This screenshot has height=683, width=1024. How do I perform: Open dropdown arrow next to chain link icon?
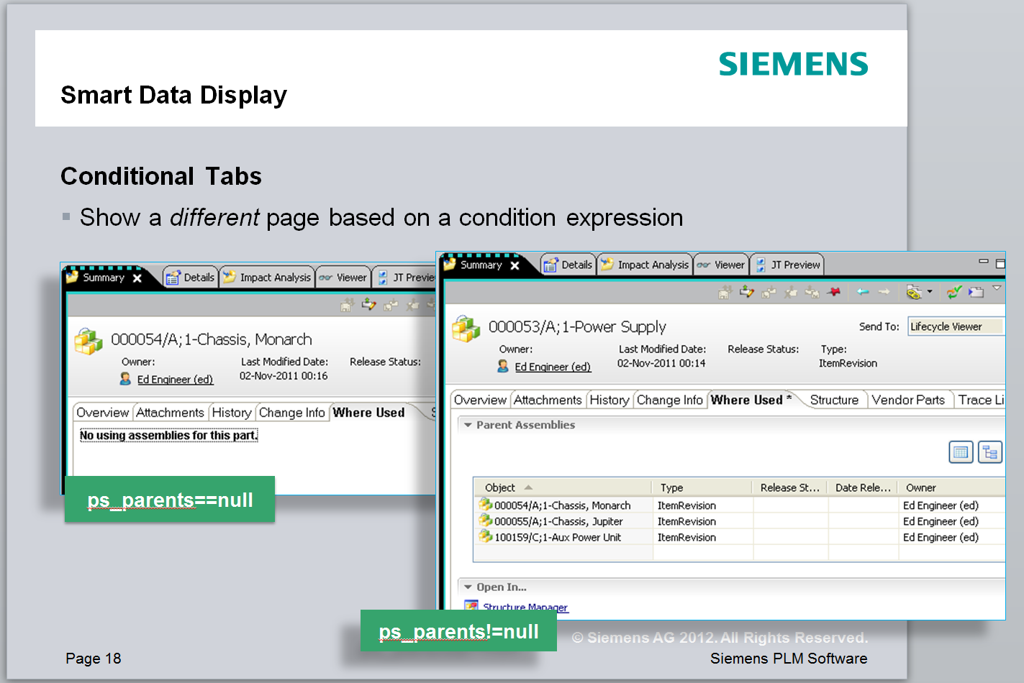point(930,292)
